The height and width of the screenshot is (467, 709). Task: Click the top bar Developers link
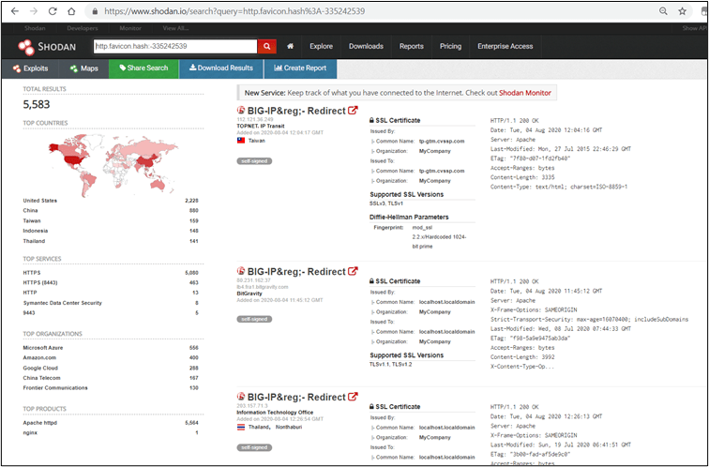[x=83, y=28]
